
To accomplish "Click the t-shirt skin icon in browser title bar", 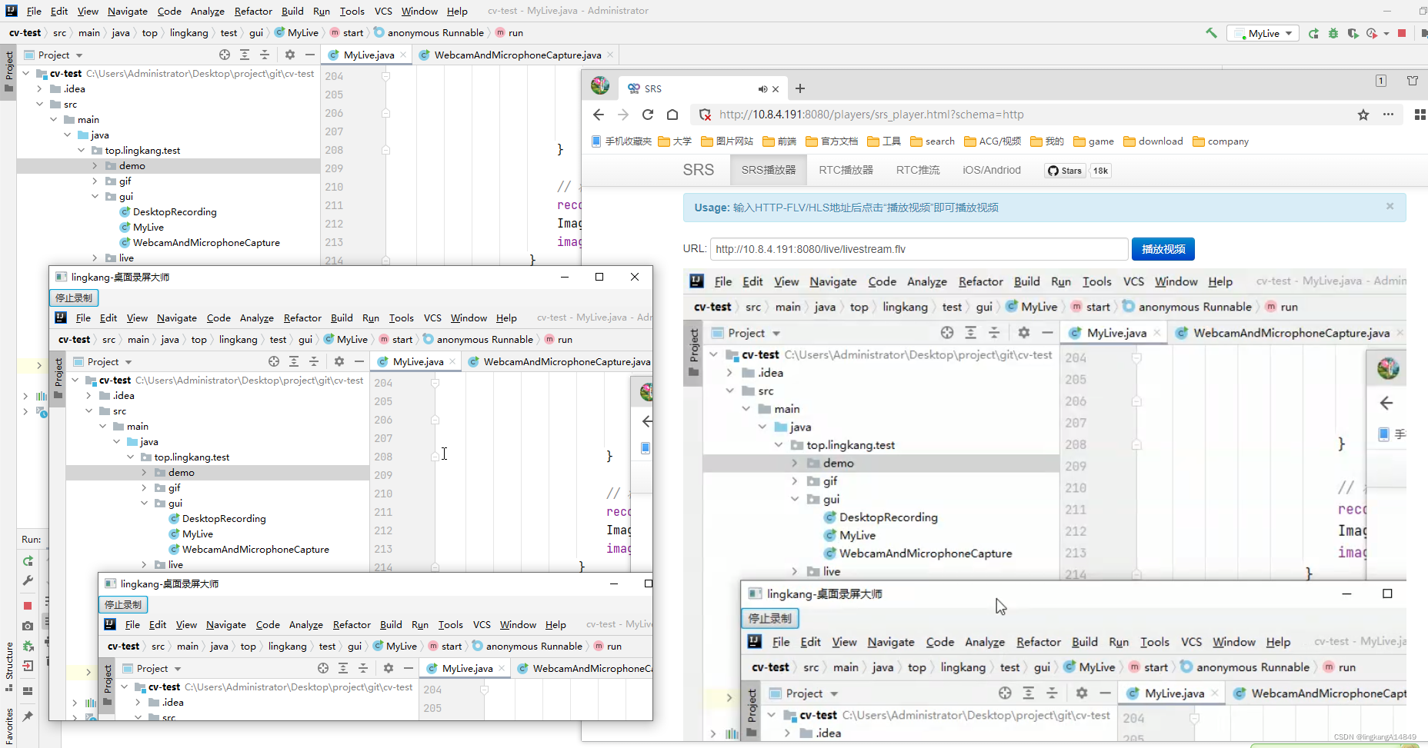I will click(x=1413, y=81).
